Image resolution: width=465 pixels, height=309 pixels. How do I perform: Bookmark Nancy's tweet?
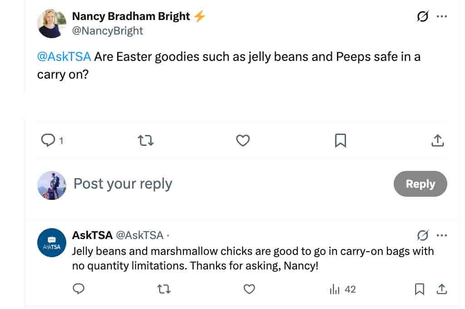point(341,140)
